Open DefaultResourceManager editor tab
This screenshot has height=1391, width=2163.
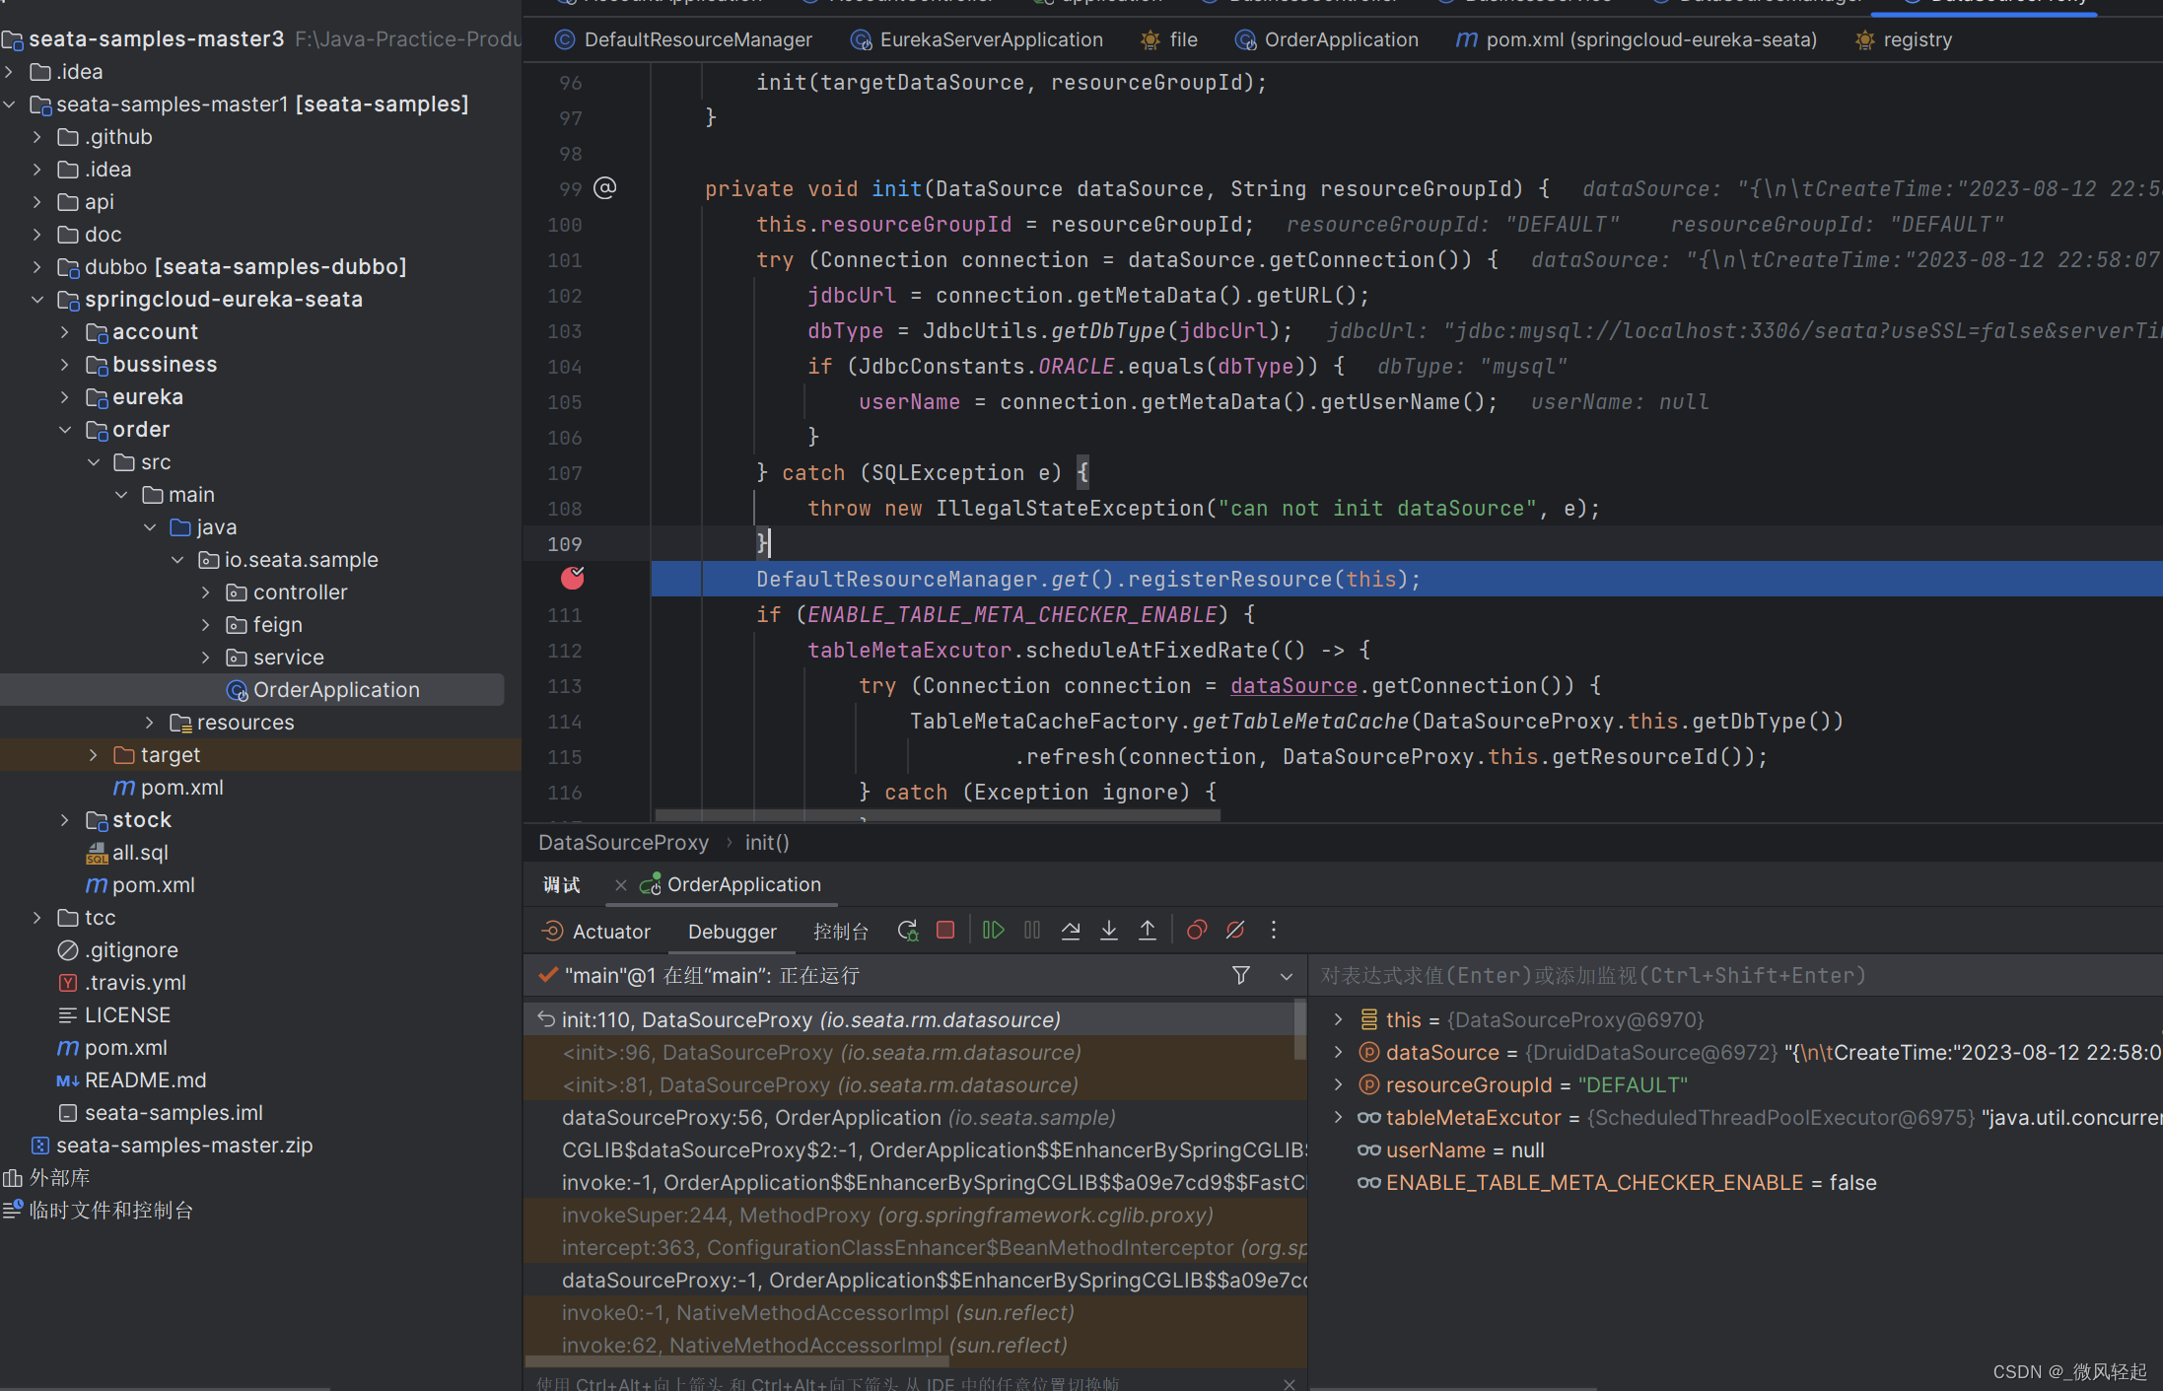point(683,40)
